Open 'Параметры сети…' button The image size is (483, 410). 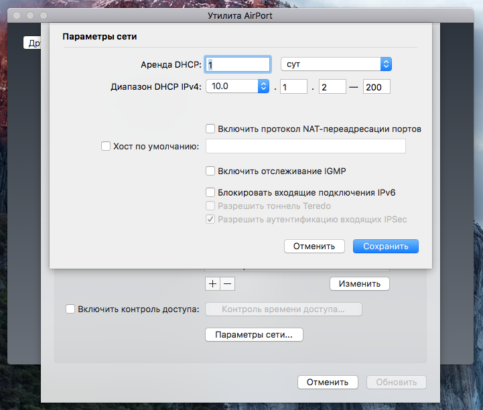tap(254, 334)
